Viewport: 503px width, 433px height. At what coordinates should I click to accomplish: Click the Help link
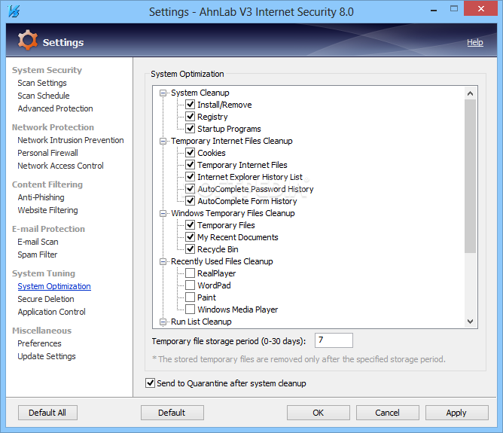coord(475,42)
